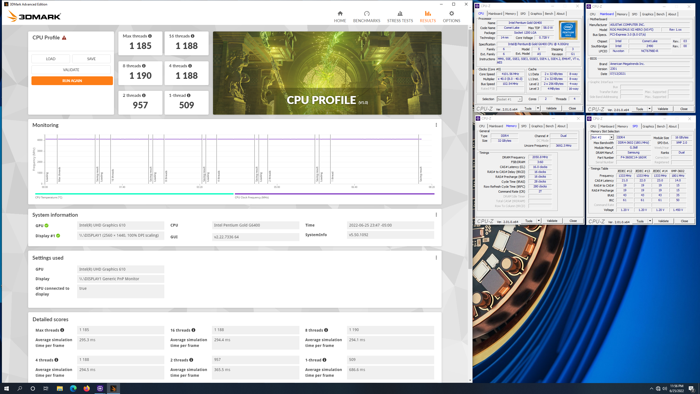Show info for 4 threads score tile
The height and width of the screenshot is (394, 700).
pos(190,66)
